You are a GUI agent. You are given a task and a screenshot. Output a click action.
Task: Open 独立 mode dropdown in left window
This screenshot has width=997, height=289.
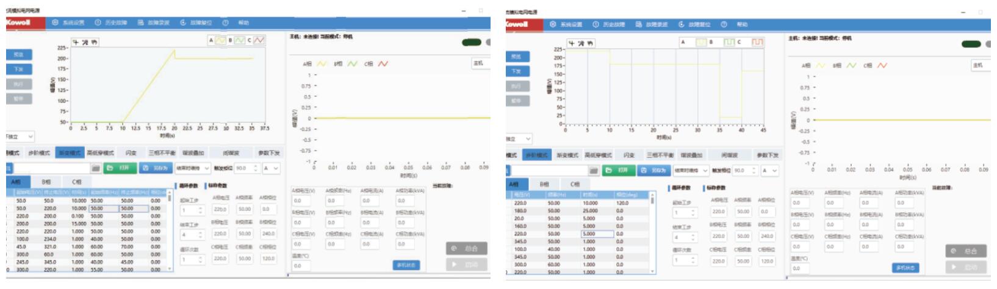pyautogui.click(x=20, y=137)
